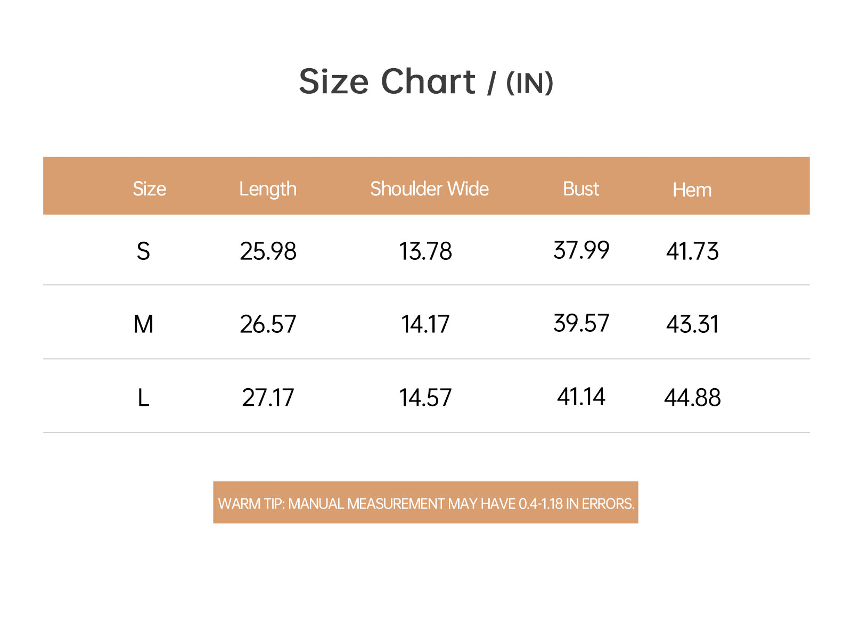Click the L size row label
This screenshot has width=852, height=639.
coord(143,397)
